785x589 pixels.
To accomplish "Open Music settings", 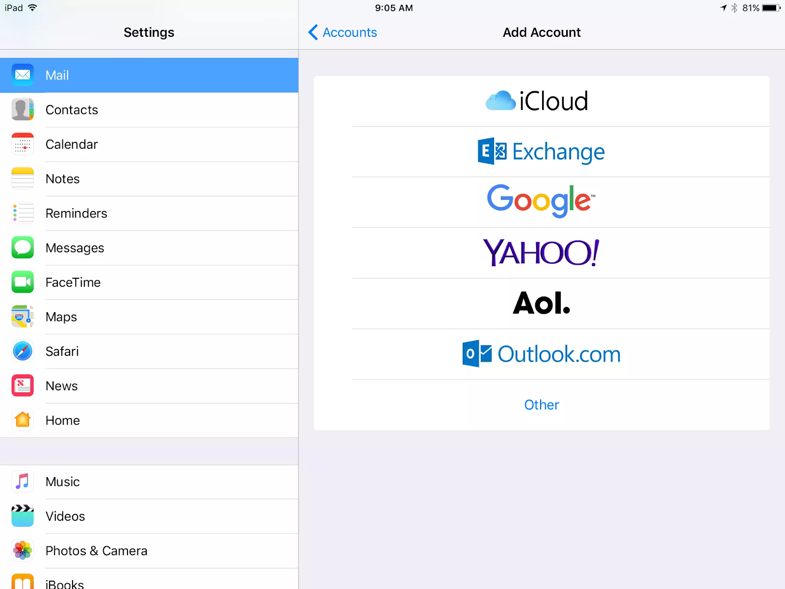I will (x=149, y=482).
